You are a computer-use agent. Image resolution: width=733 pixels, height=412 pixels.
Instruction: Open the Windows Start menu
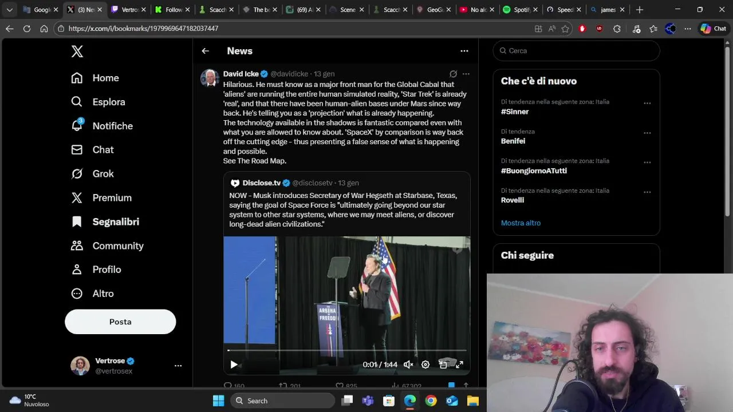219,401
